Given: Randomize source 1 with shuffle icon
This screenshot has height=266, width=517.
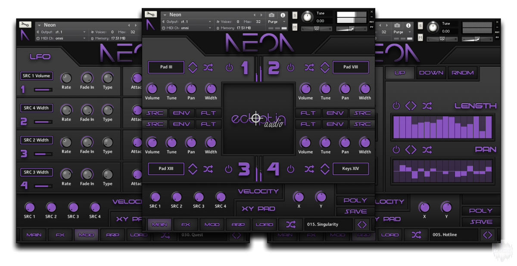Looking at the screenshot, I should coord(208,68).
